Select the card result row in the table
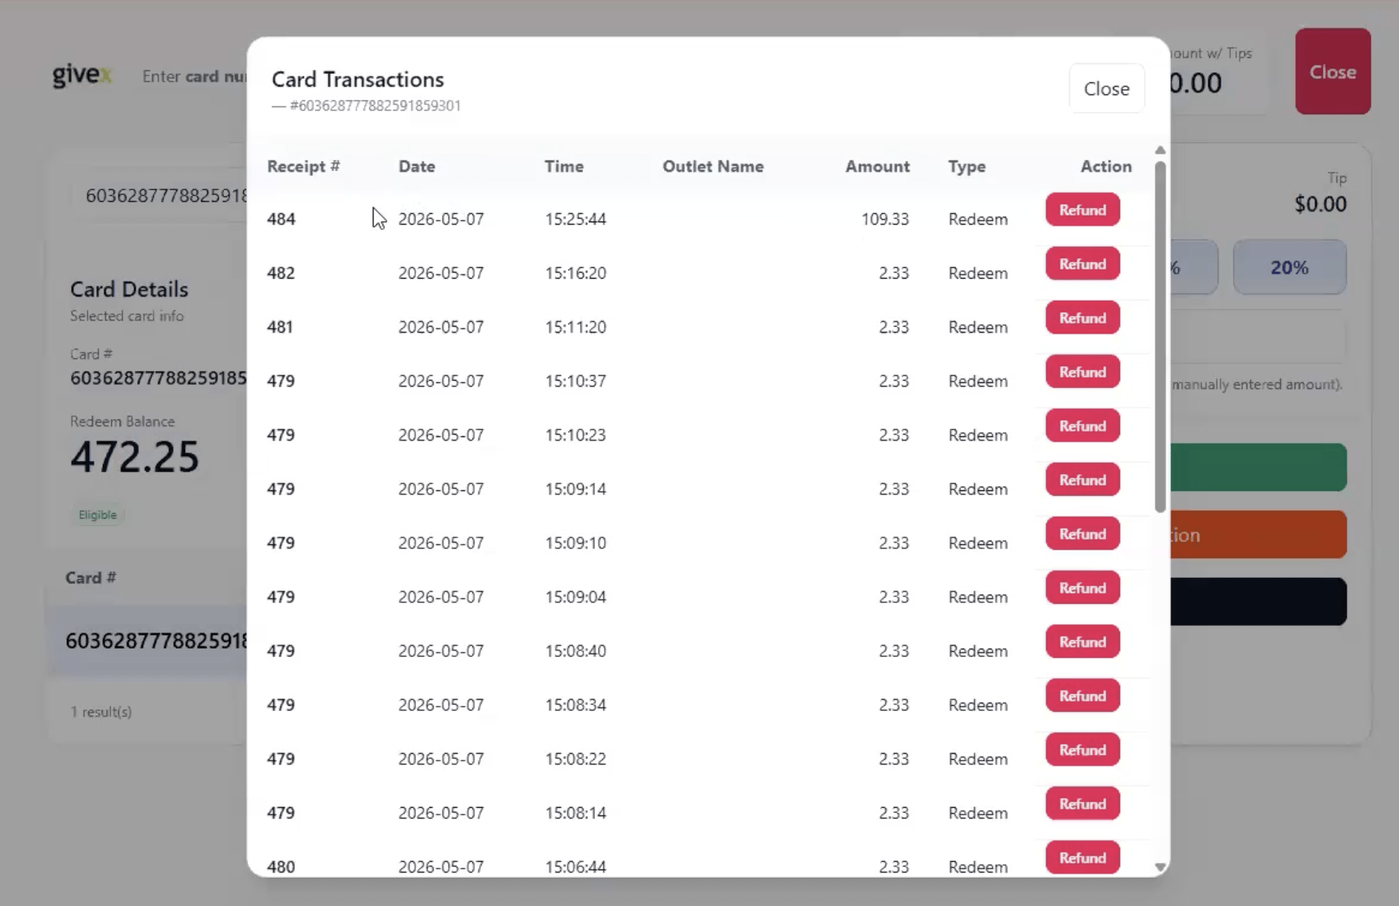Screen dimensions: 1399x906 point(149,641)
